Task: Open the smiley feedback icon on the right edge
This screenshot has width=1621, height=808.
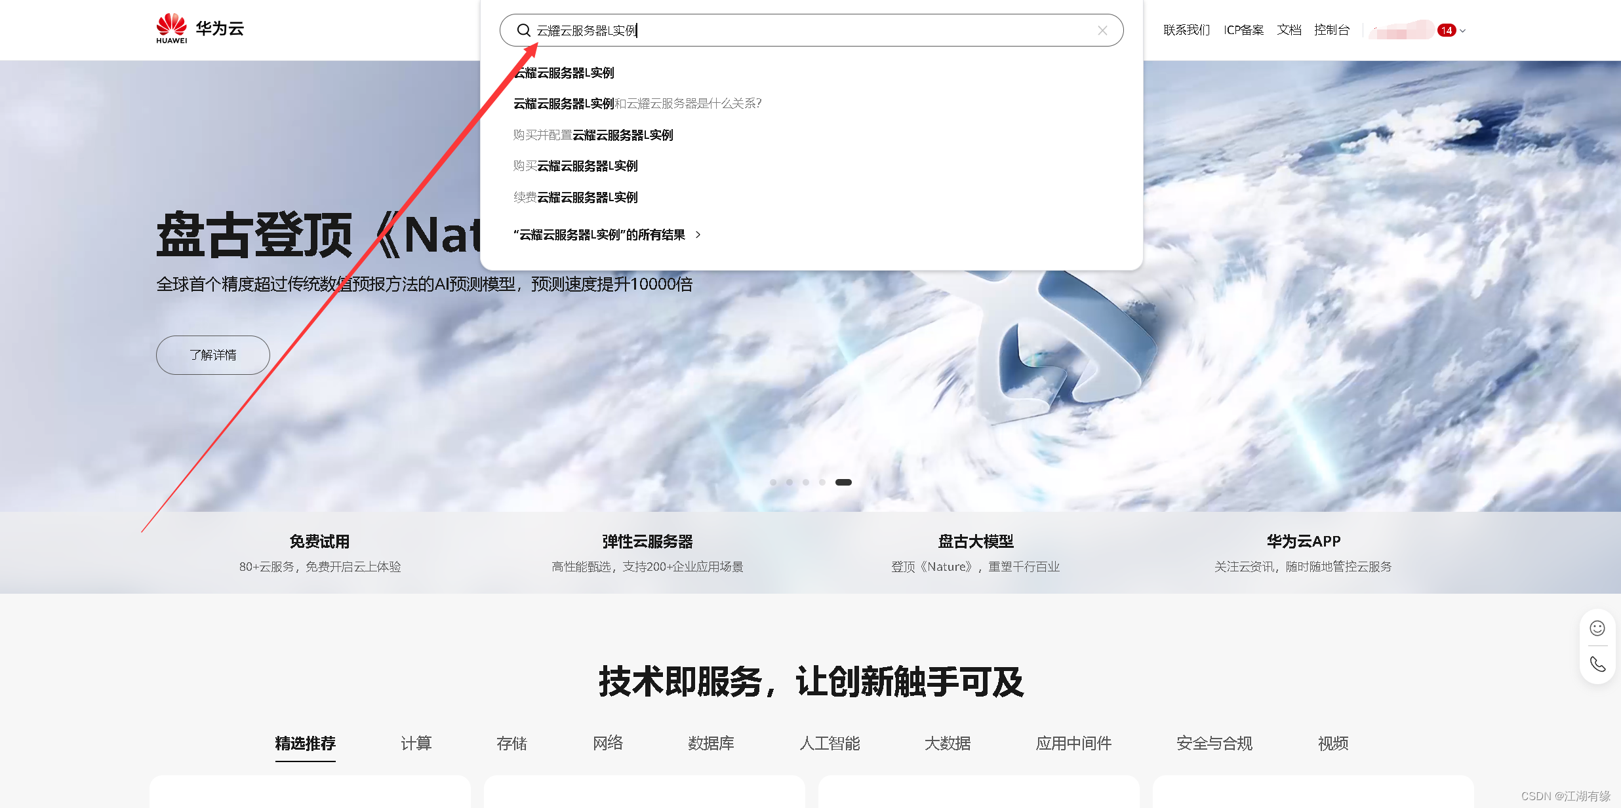Action: tap(1597, 627)
